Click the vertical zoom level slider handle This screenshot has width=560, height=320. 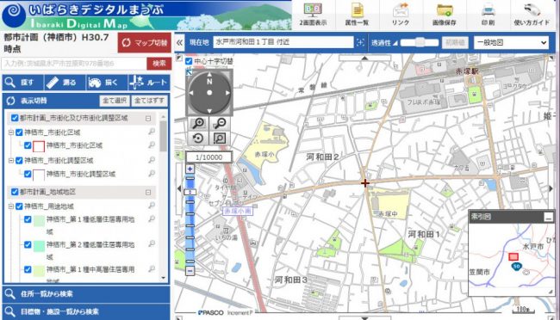tap(190, 193)
